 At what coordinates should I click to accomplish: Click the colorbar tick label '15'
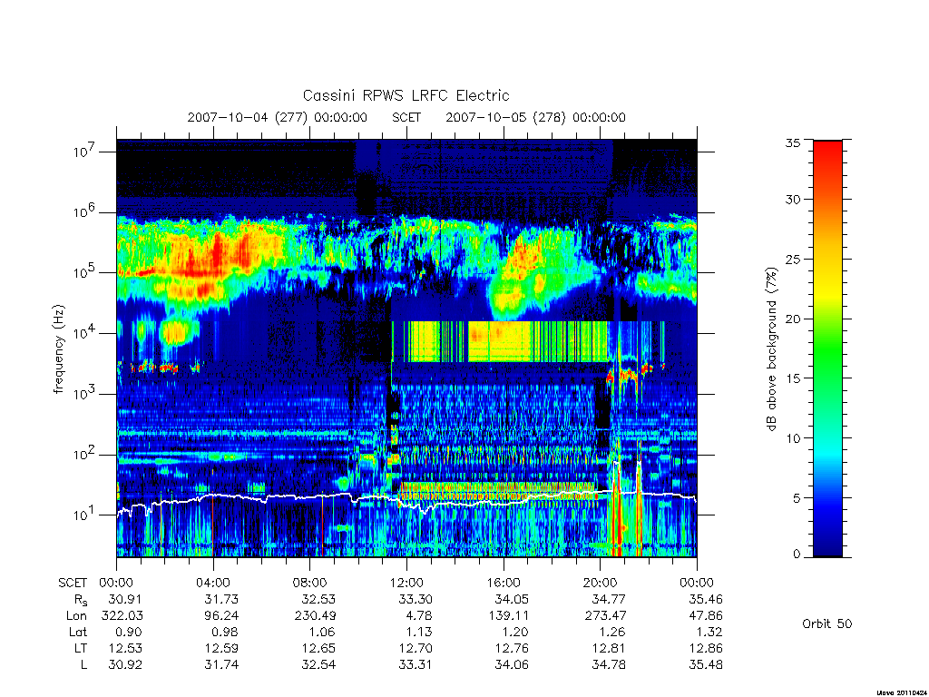click(792, 378)
